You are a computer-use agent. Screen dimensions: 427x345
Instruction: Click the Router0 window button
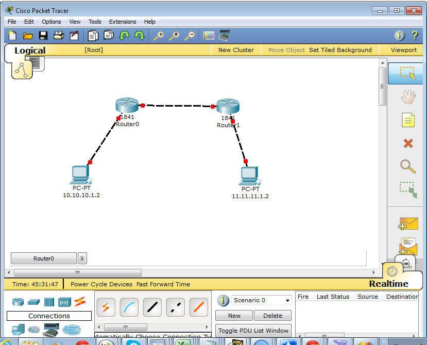(44, 258)
